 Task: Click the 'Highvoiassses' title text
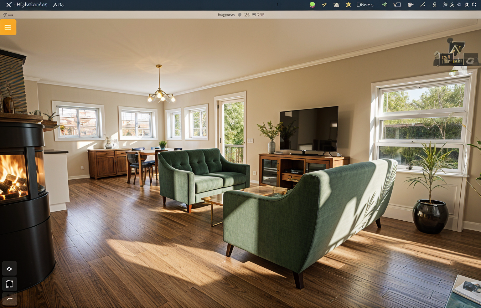(x=32, y=5)
